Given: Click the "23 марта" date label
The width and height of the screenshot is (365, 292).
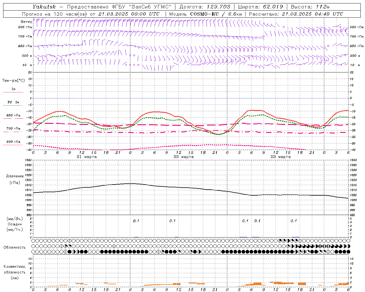Looking at the screenshot, I should (281, 157).
